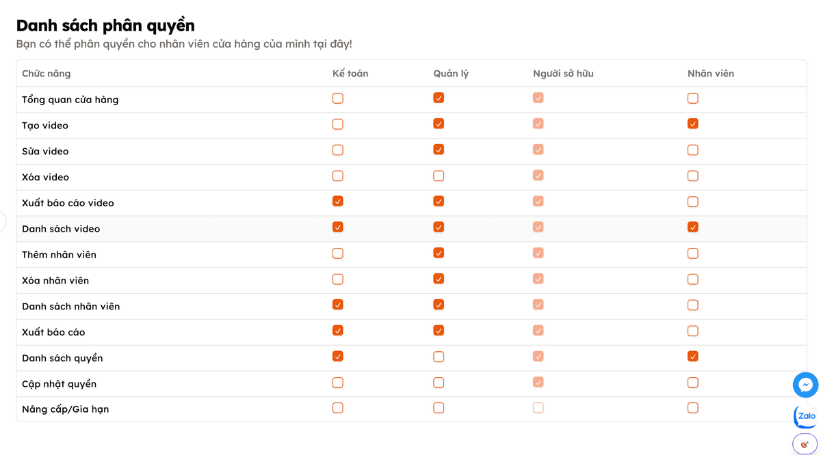Click the Quản lý column header
The height and width of the screenshot is (455, 821).
(x=451, y=74)
